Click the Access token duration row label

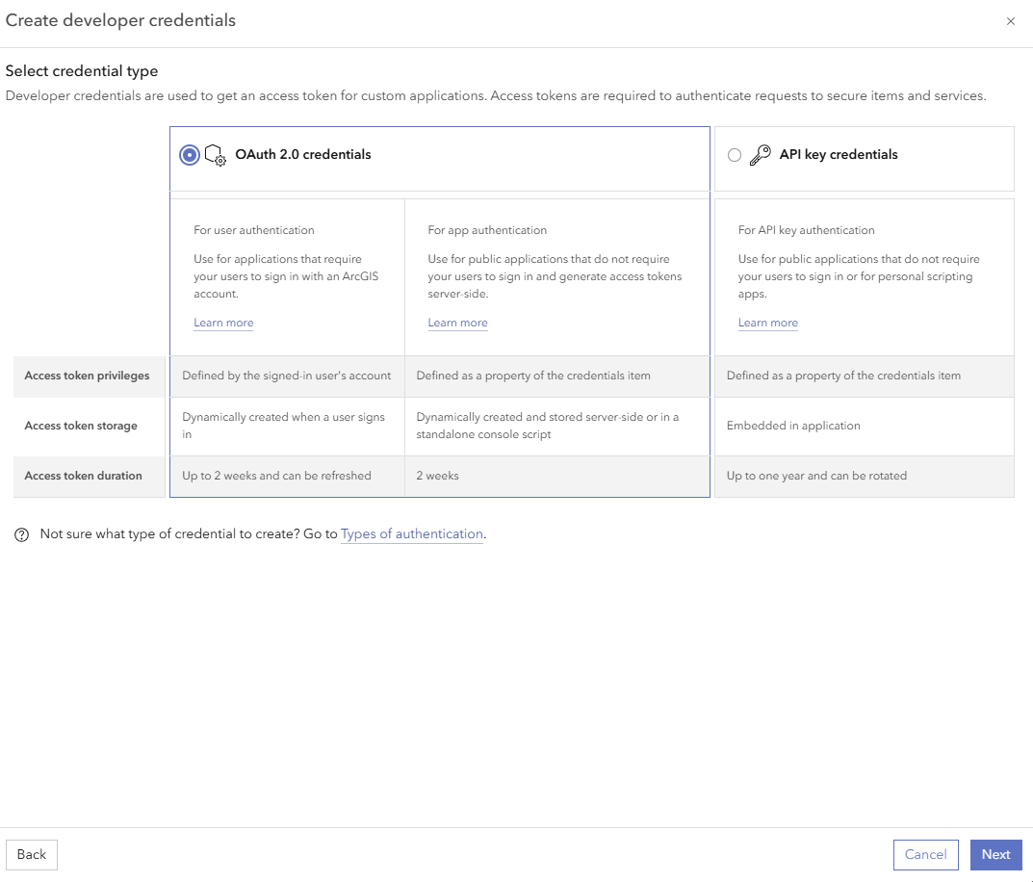click(x=85, y=476)
